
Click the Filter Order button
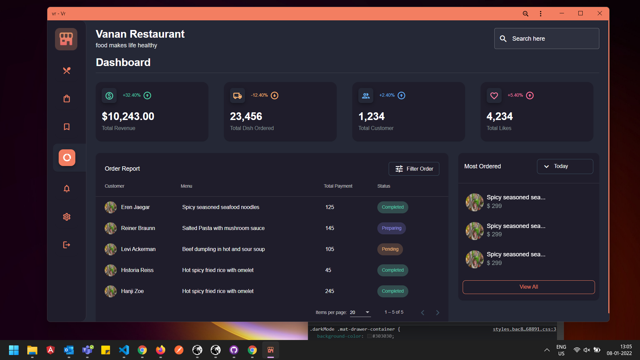[x=414, y=169]
